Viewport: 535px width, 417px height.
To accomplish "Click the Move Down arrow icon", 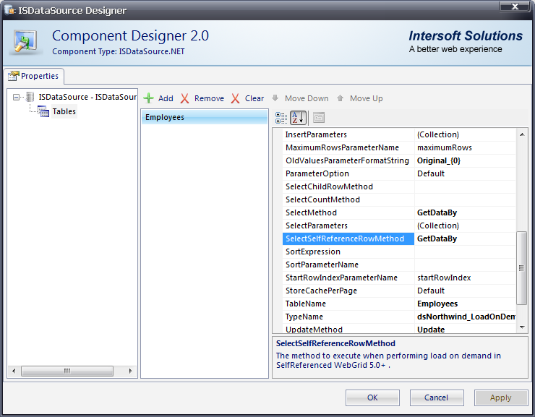I will 275,98.
